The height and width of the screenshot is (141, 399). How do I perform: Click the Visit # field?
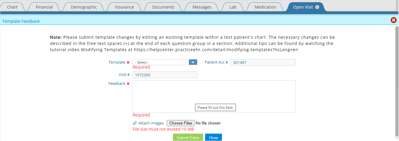click(x=165, y=75)
